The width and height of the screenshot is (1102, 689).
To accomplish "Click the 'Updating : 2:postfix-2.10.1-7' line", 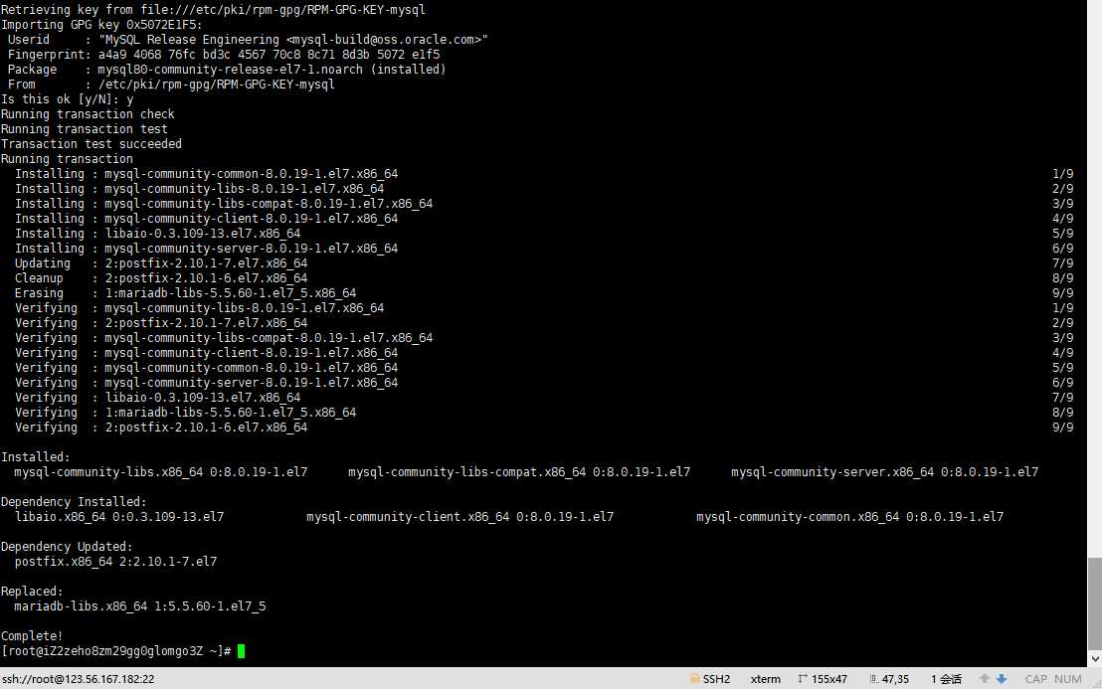I will 161,263.
